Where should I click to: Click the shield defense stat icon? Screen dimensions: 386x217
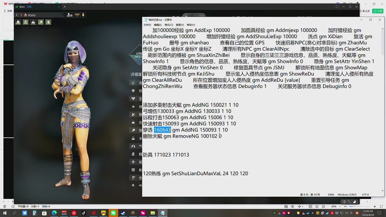[133, 91]
